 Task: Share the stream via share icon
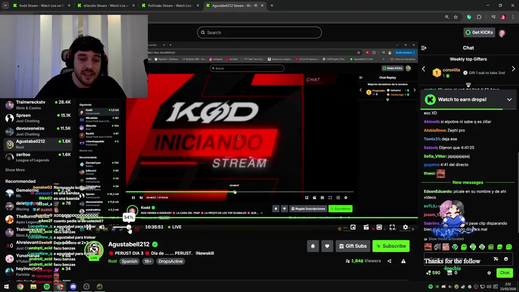pyautogui.click(x=389, y=261)
